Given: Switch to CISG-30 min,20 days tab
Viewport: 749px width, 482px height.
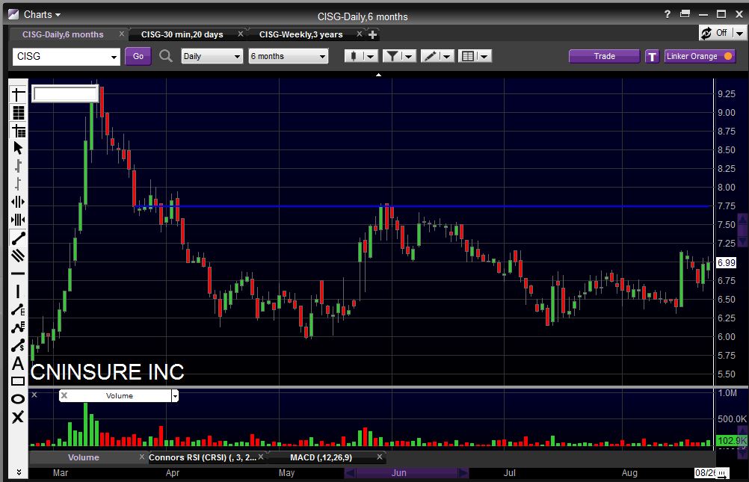Looking at the screenshot, I should pos(182,34).
